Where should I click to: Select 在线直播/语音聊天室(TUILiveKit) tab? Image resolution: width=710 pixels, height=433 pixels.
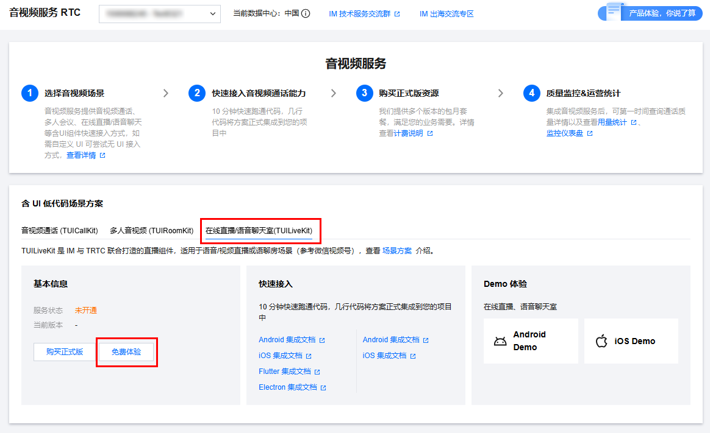click(259, 231)
